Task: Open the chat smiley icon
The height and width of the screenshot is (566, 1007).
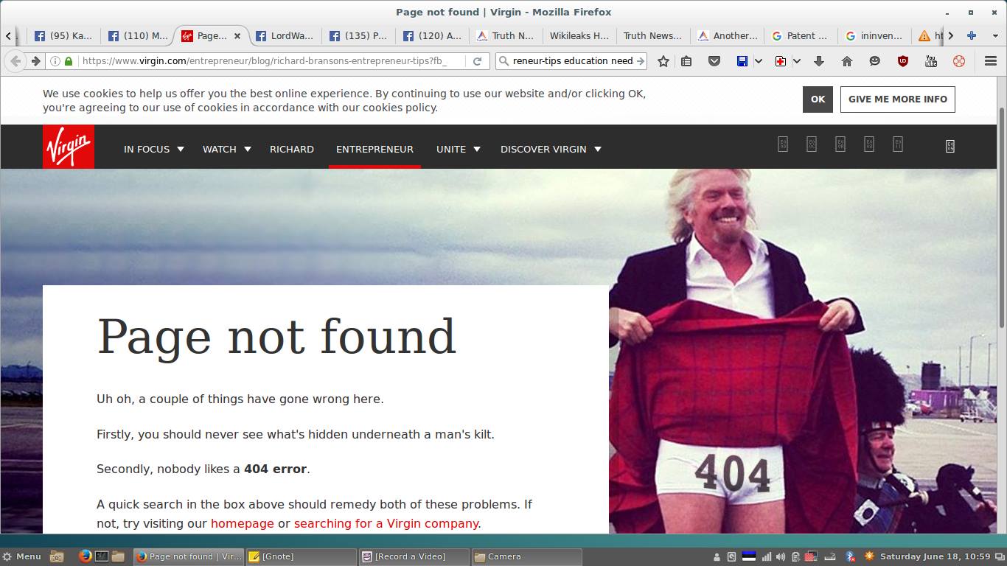Action: pyautogui.click(x=875, y=61)
